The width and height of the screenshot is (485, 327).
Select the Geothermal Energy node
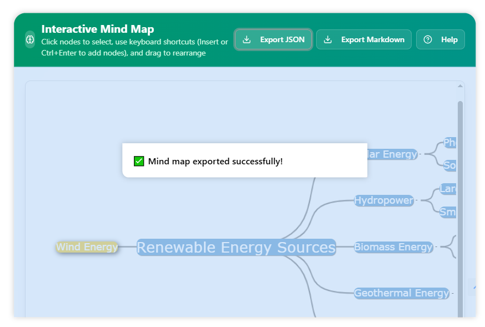[401, 293]
